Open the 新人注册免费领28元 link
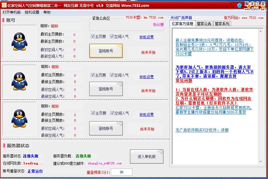This screenshot has height=179, width=268. (x=210, y=40)
